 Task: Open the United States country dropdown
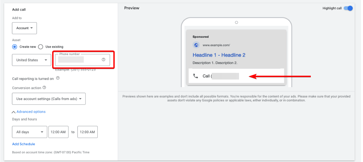click(32, 60)
